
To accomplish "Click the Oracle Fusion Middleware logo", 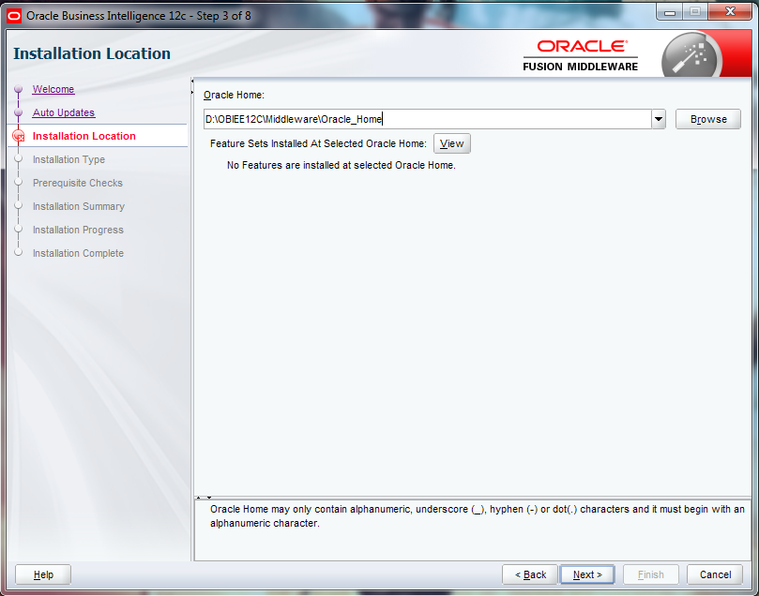I will [x=581, y=55].
